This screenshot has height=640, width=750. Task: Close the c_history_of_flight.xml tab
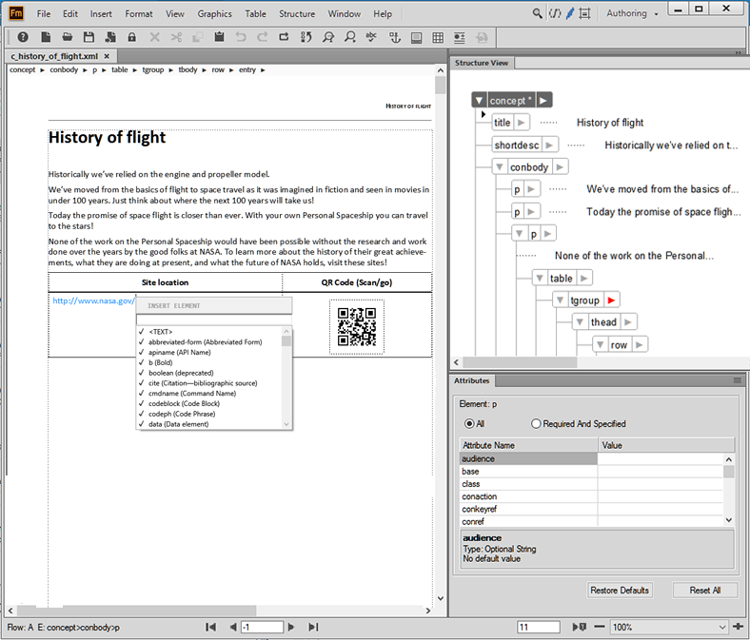point(107,56)
